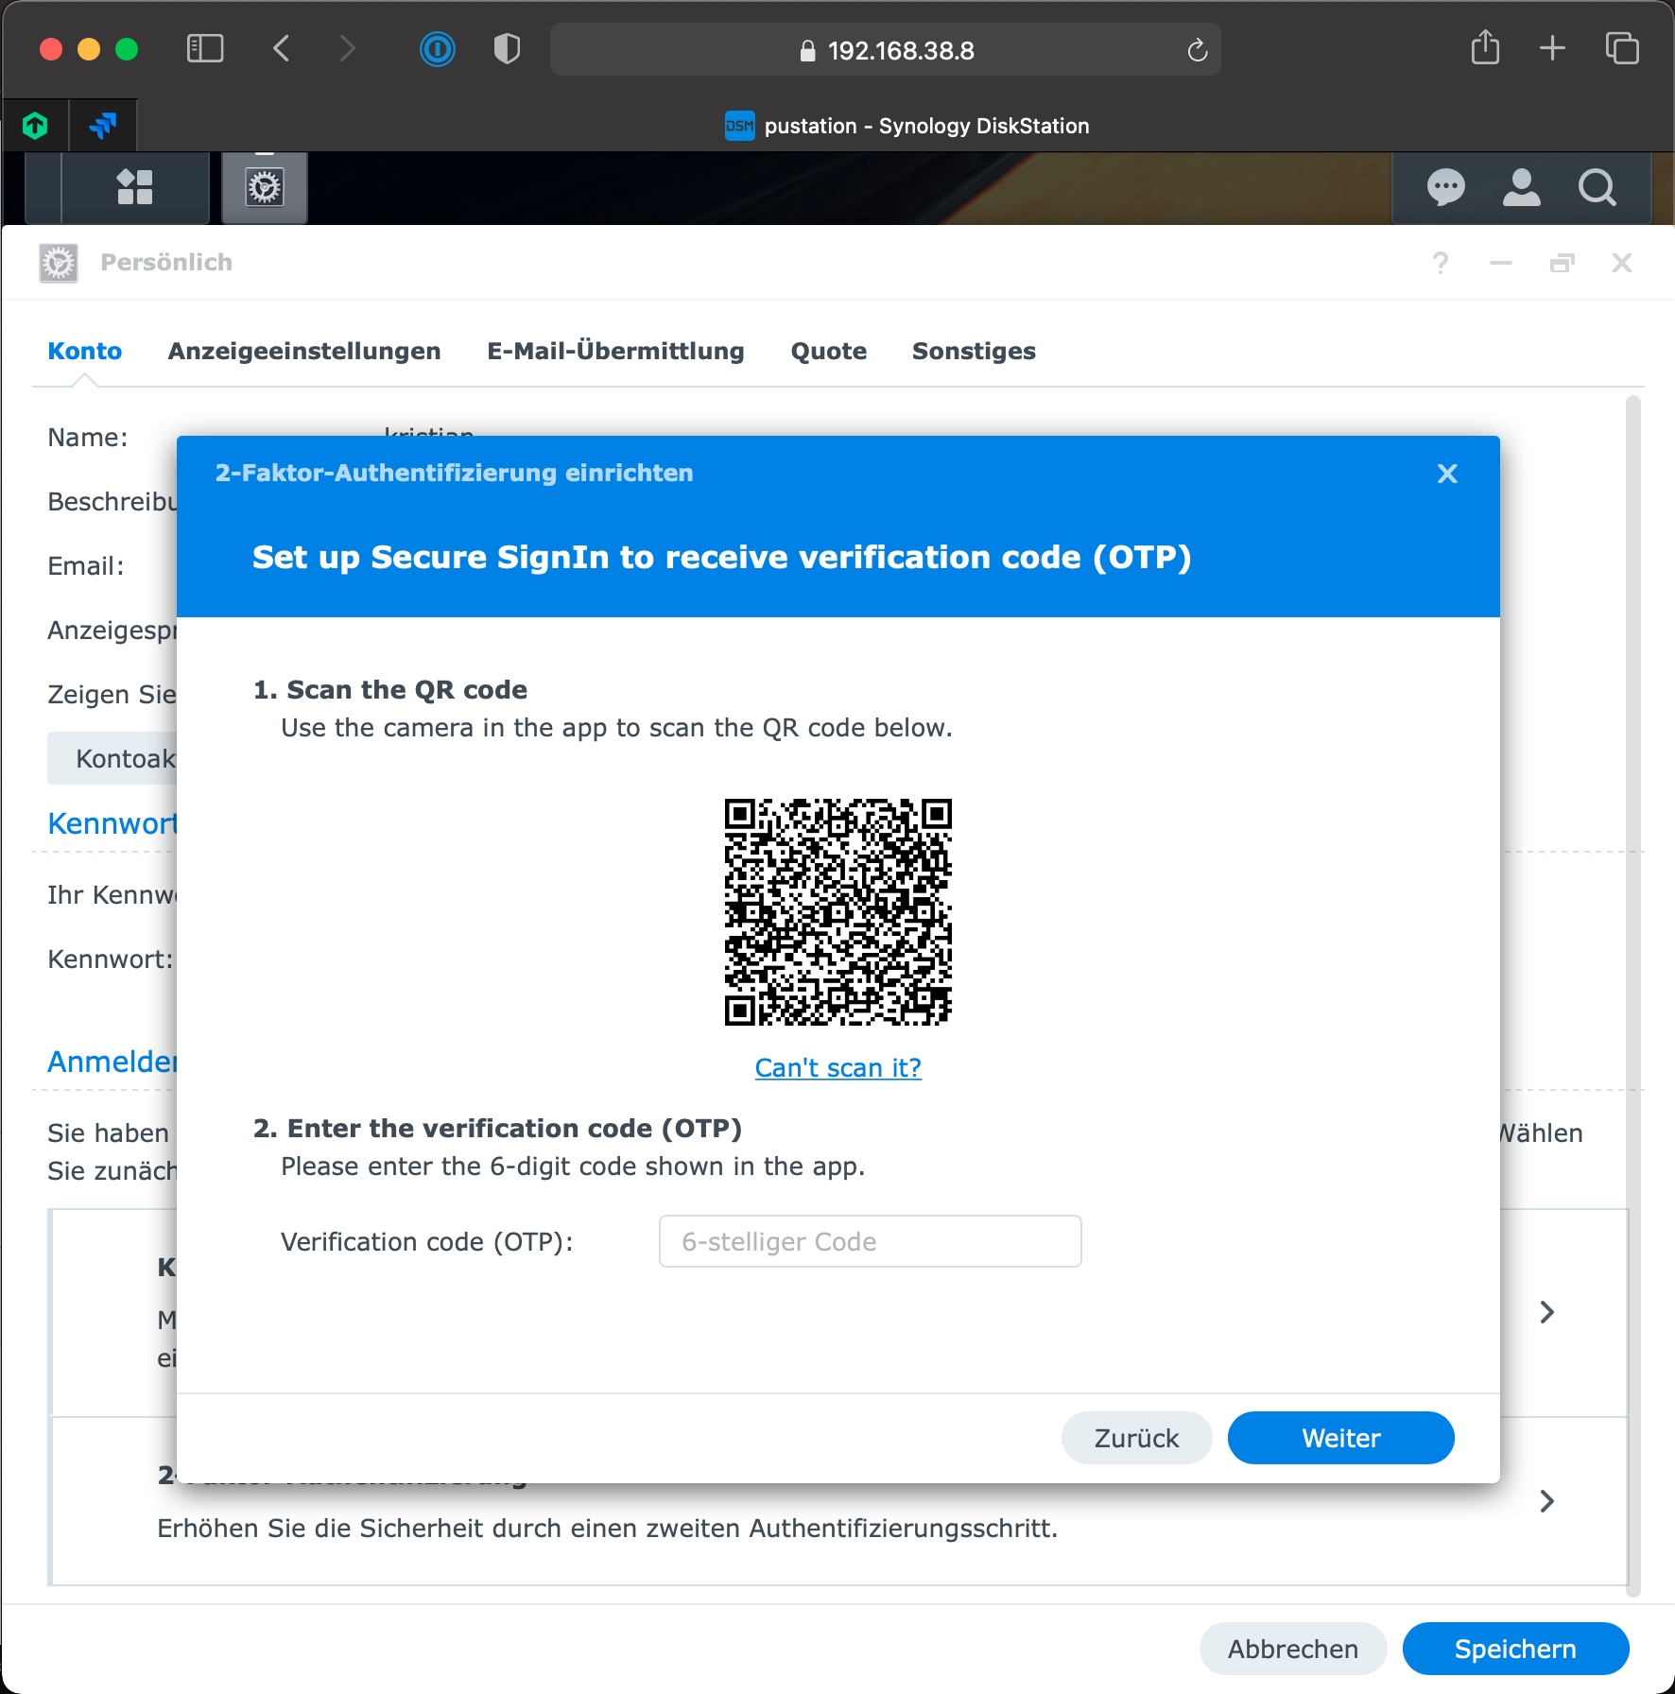The image size is (1675, 1694).
Task: Click the 1Password extension icon
Action: click(437, 49)
